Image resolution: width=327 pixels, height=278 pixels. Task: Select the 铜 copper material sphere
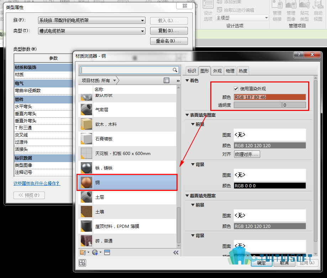pyautogui.click(x=86, y=183)
